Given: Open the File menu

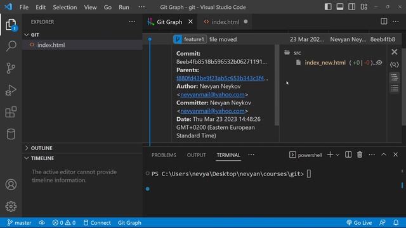Looking at the screenshot, I should pyautogui.click(x=24, y=7).
